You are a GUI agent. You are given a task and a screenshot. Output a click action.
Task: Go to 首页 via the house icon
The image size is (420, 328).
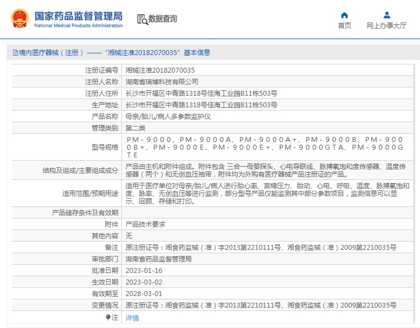click(344, 15)
